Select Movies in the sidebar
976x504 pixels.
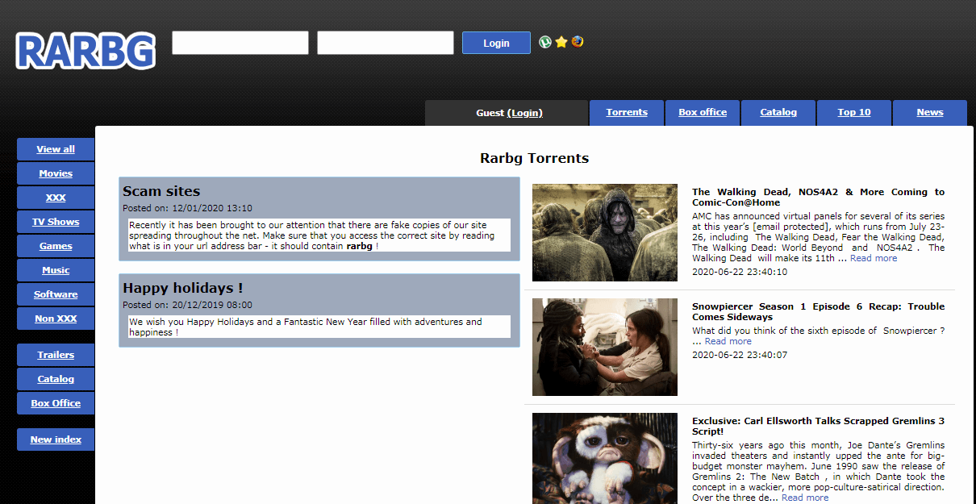pyautogui.click(x=56, y=173)
